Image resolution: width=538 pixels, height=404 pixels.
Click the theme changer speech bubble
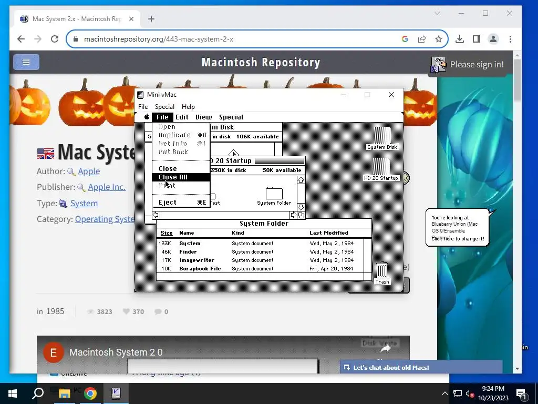click(458, 227)
